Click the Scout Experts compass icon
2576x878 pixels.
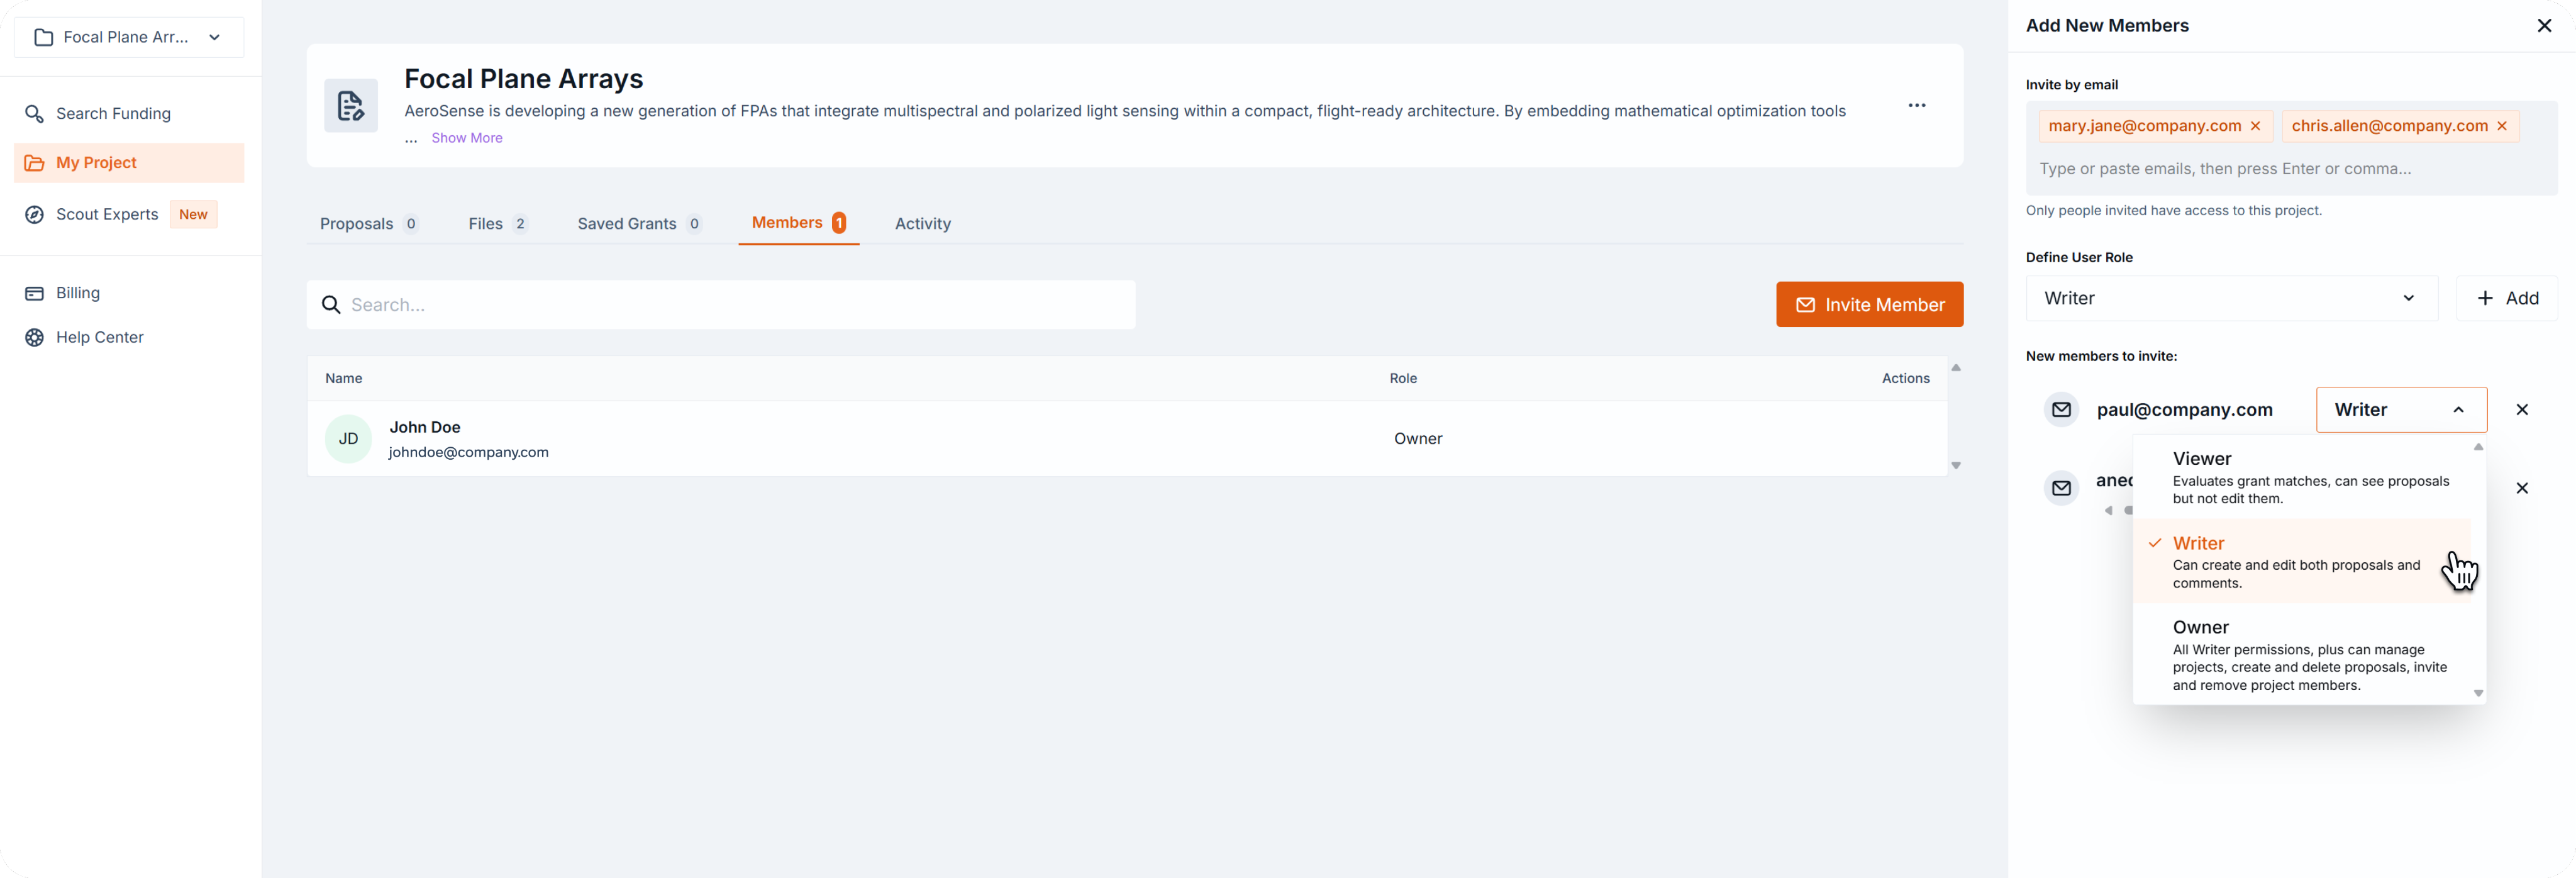34,215
